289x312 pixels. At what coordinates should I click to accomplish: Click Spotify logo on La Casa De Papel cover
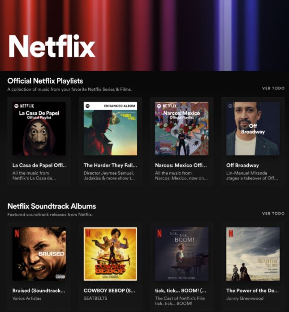pos(16,106)
